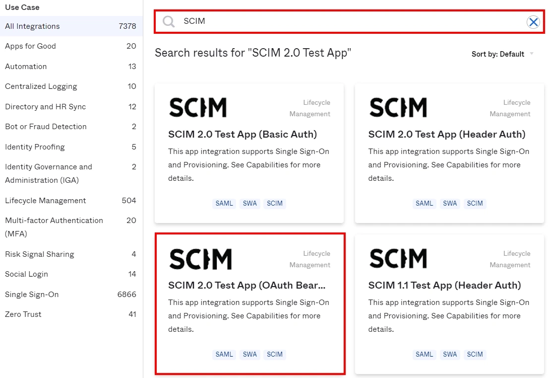Click into the SCIM search field

349,22
